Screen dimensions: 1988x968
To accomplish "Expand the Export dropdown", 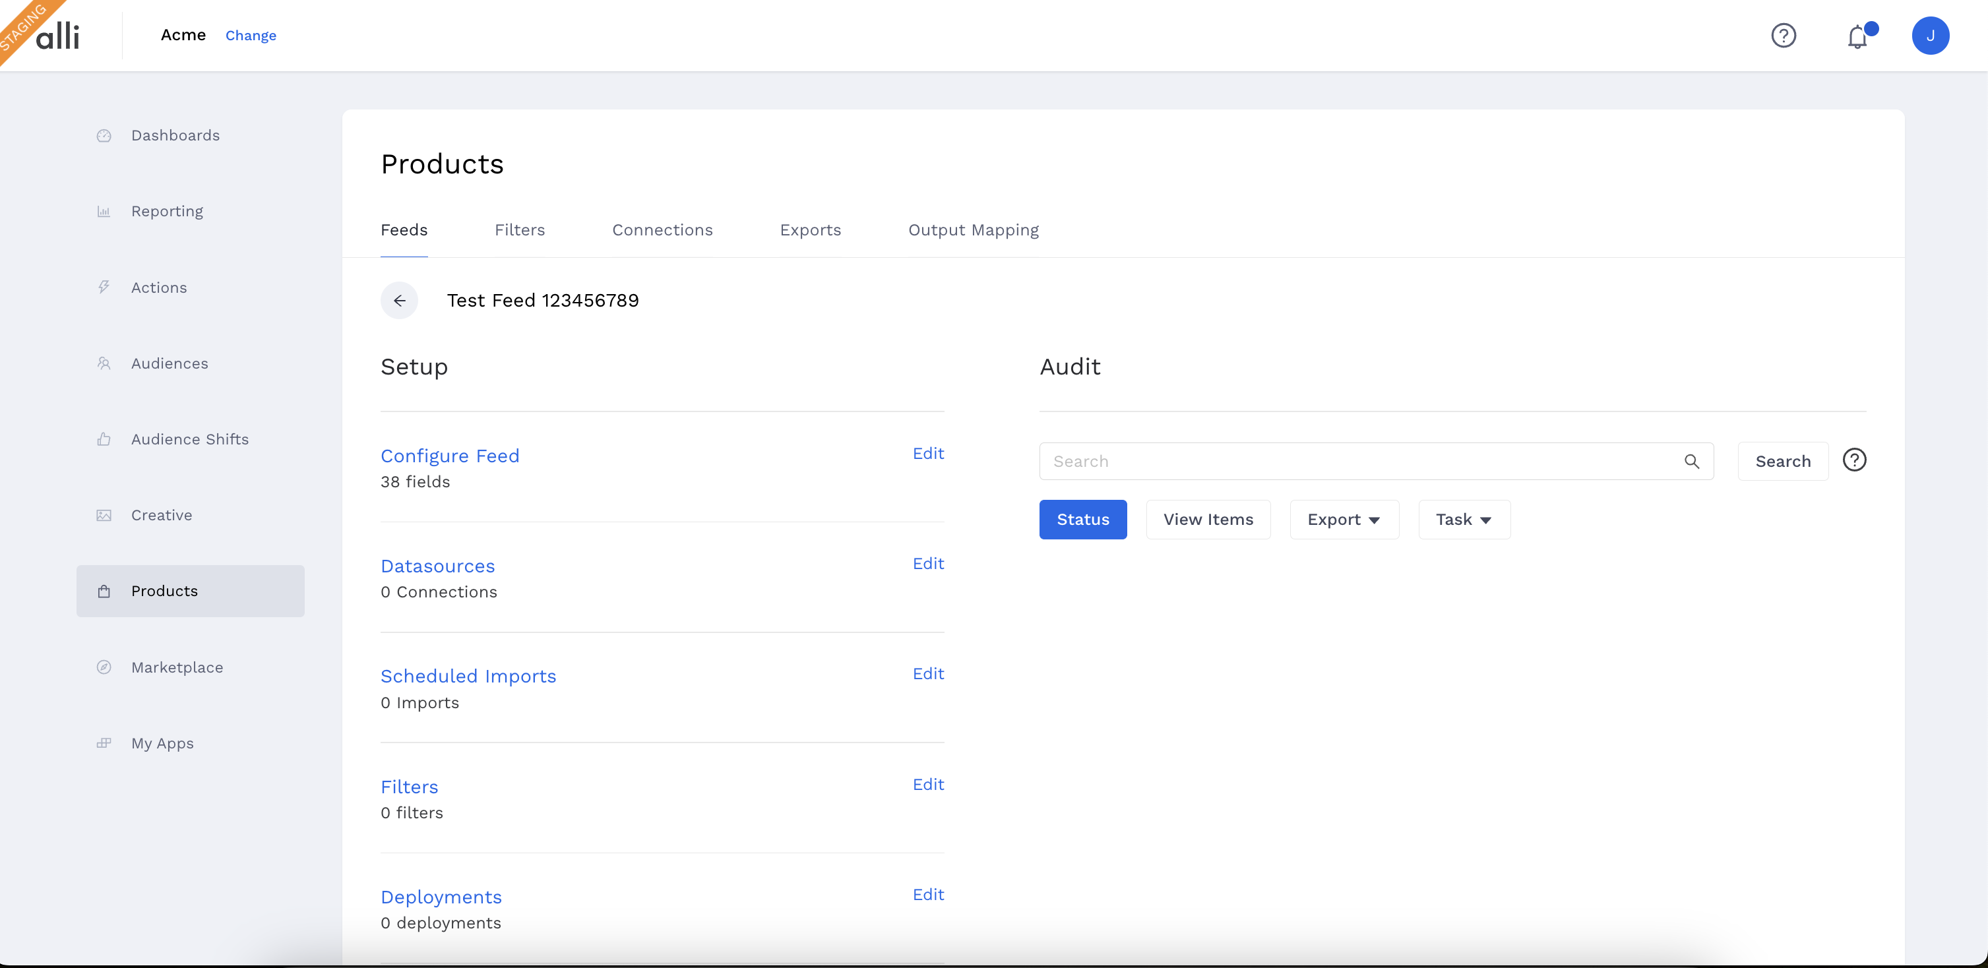I will tap(1344, 520).
